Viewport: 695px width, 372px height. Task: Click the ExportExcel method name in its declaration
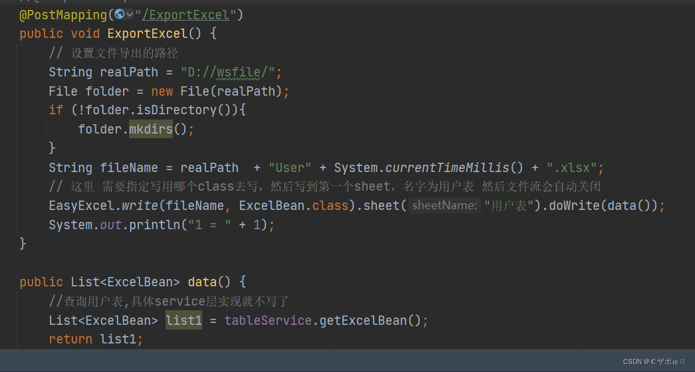coord(147,34)
